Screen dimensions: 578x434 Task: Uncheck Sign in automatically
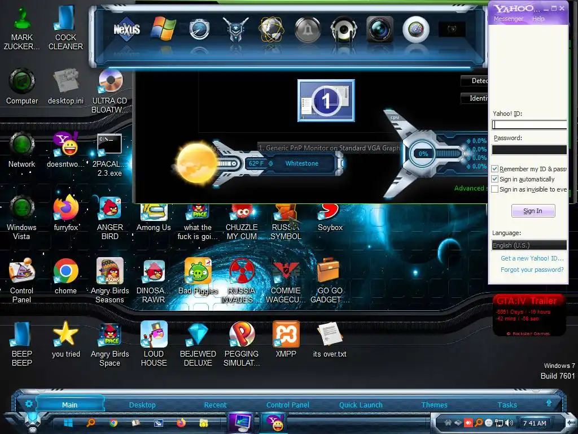[495, 179]
